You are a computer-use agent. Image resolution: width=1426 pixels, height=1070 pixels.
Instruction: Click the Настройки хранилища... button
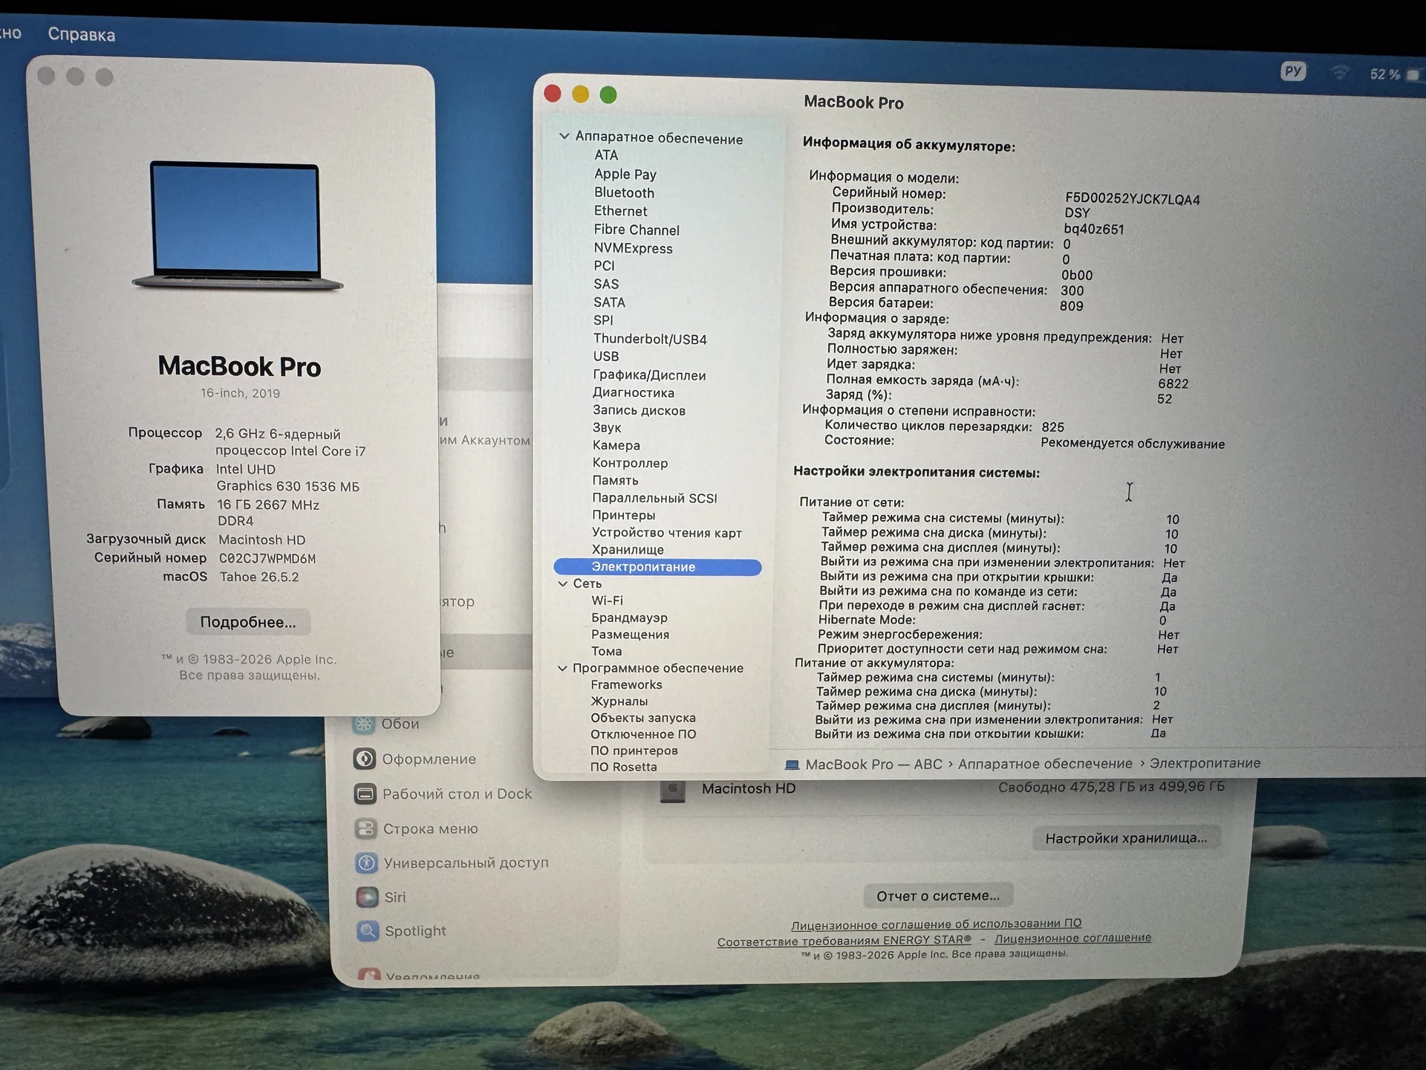[x=1126, y=838]
